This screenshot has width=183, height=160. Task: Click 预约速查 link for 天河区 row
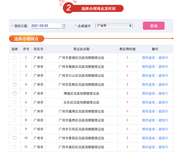point(149,129)
